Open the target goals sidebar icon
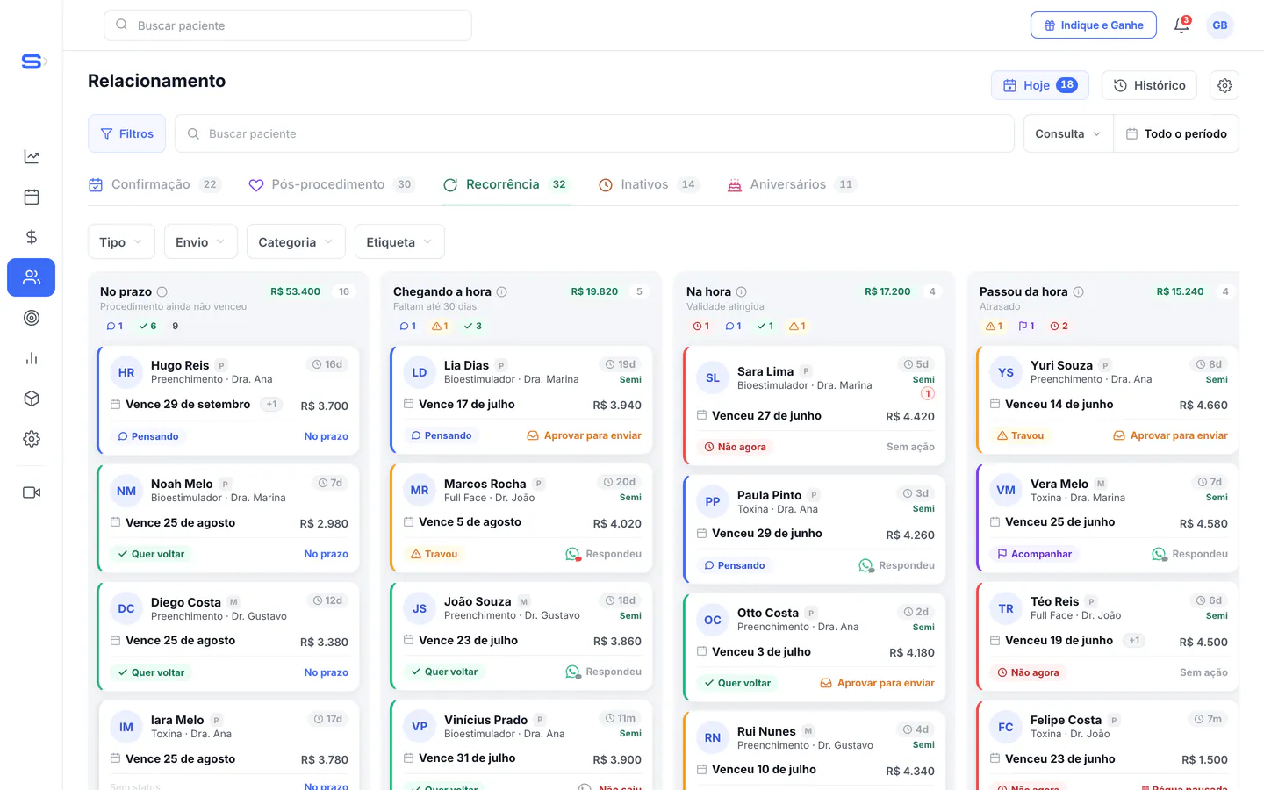The width and height of the screenshot is (1264, 790). point(32,318)
